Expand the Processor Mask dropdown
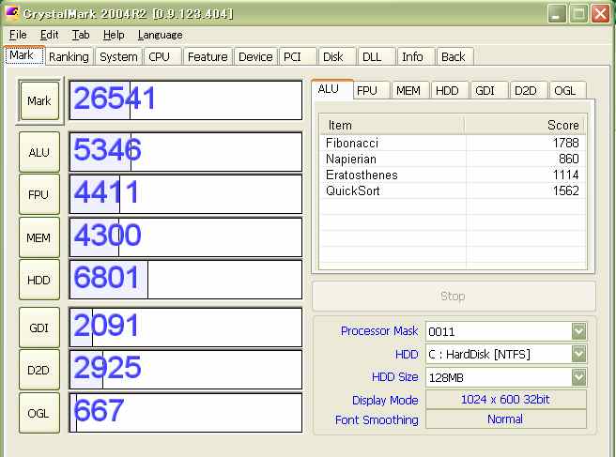616x457 pixels. click(x=578, y=331)
